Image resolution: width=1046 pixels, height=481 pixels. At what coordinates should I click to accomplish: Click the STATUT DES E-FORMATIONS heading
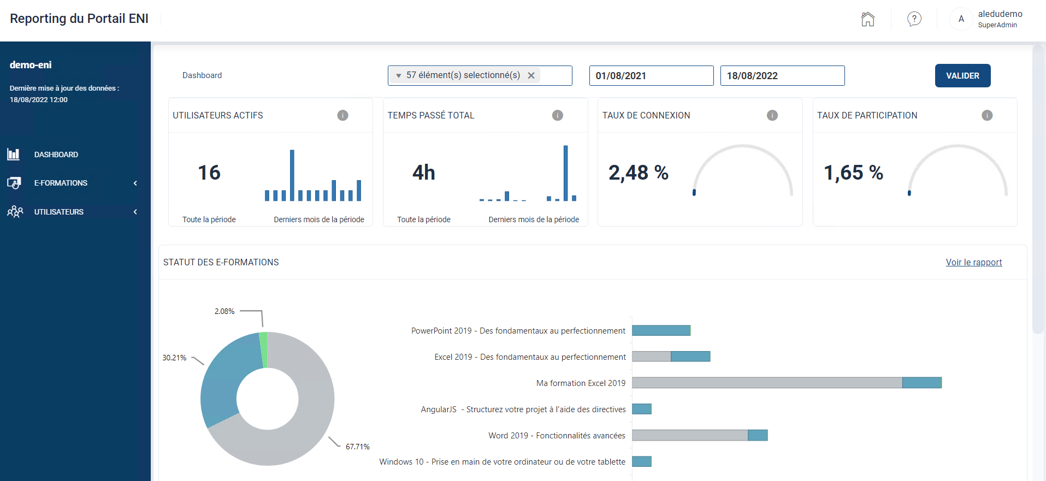[221, 262]
